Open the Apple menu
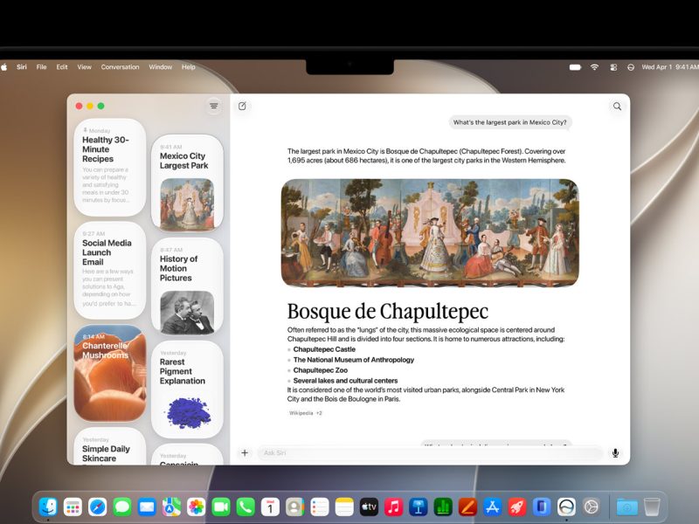699x524 pixels. 4,67
